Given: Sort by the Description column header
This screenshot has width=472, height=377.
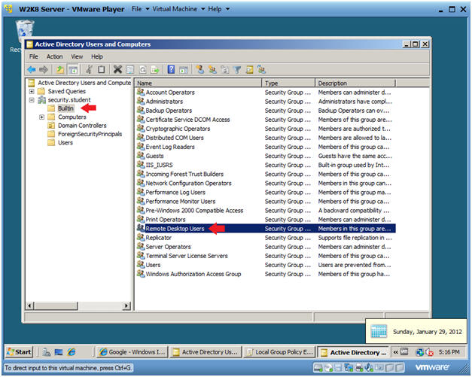Looking at the screenshot, I should [355, 83].
